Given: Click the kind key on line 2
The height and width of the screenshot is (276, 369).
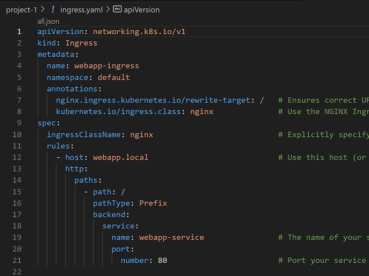Looking at the screenshot, I should (46, 43).
